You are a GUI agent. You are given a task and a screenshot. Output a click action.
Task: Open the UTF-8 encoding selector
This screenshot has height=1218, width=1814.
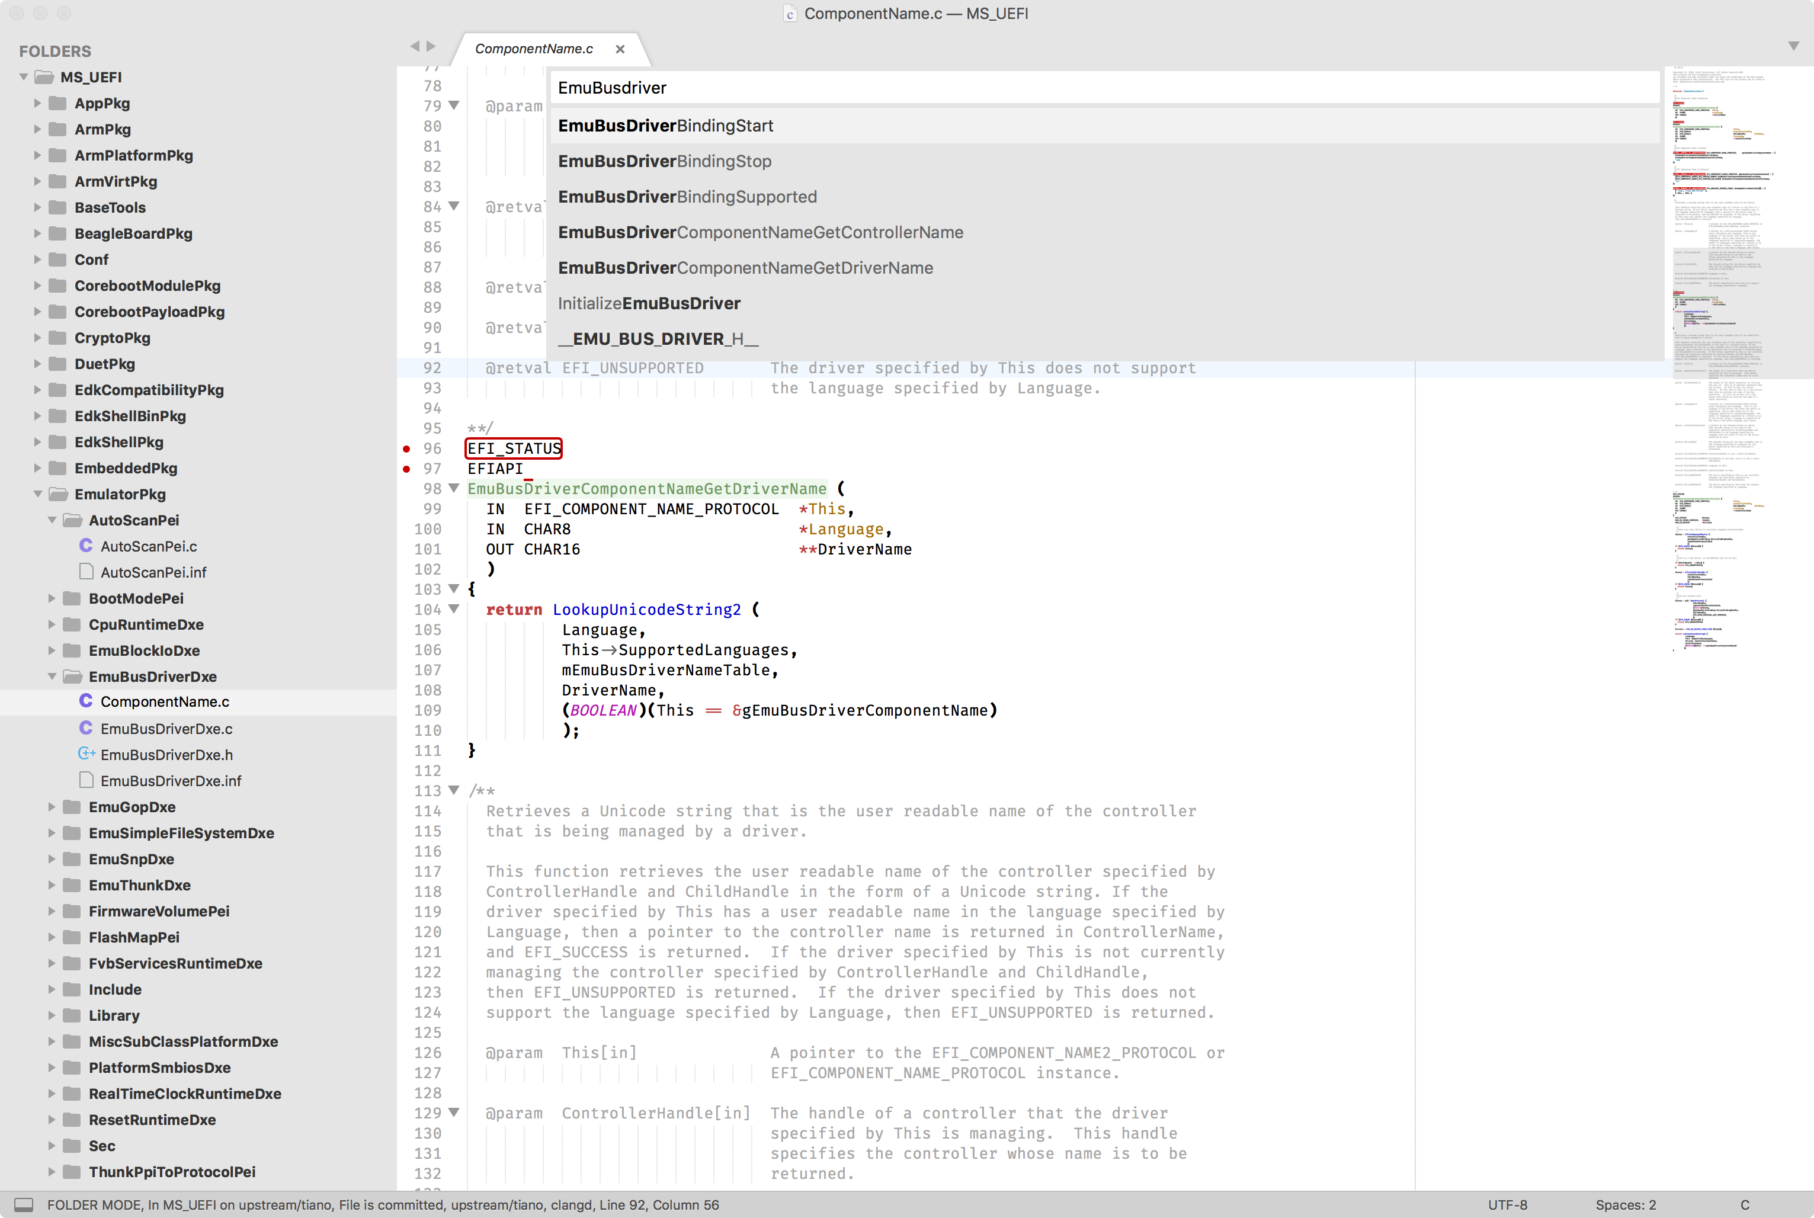tap(1507, 1205)
